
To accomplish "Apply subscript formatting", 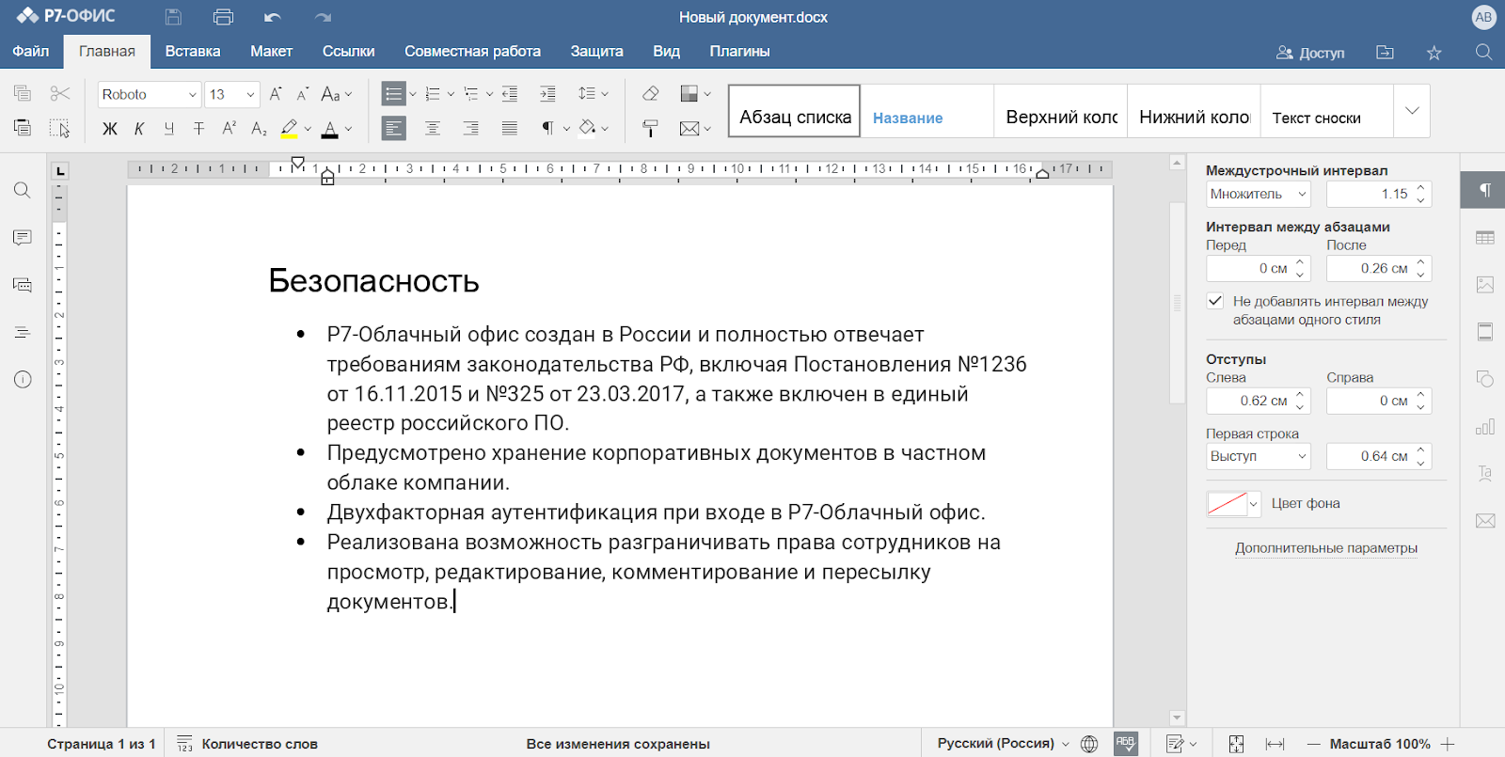I will tap(259, 129).
